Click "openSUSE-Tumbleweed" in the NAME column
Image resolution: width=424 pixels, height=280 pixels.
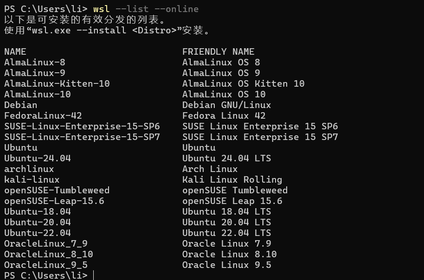57,190
